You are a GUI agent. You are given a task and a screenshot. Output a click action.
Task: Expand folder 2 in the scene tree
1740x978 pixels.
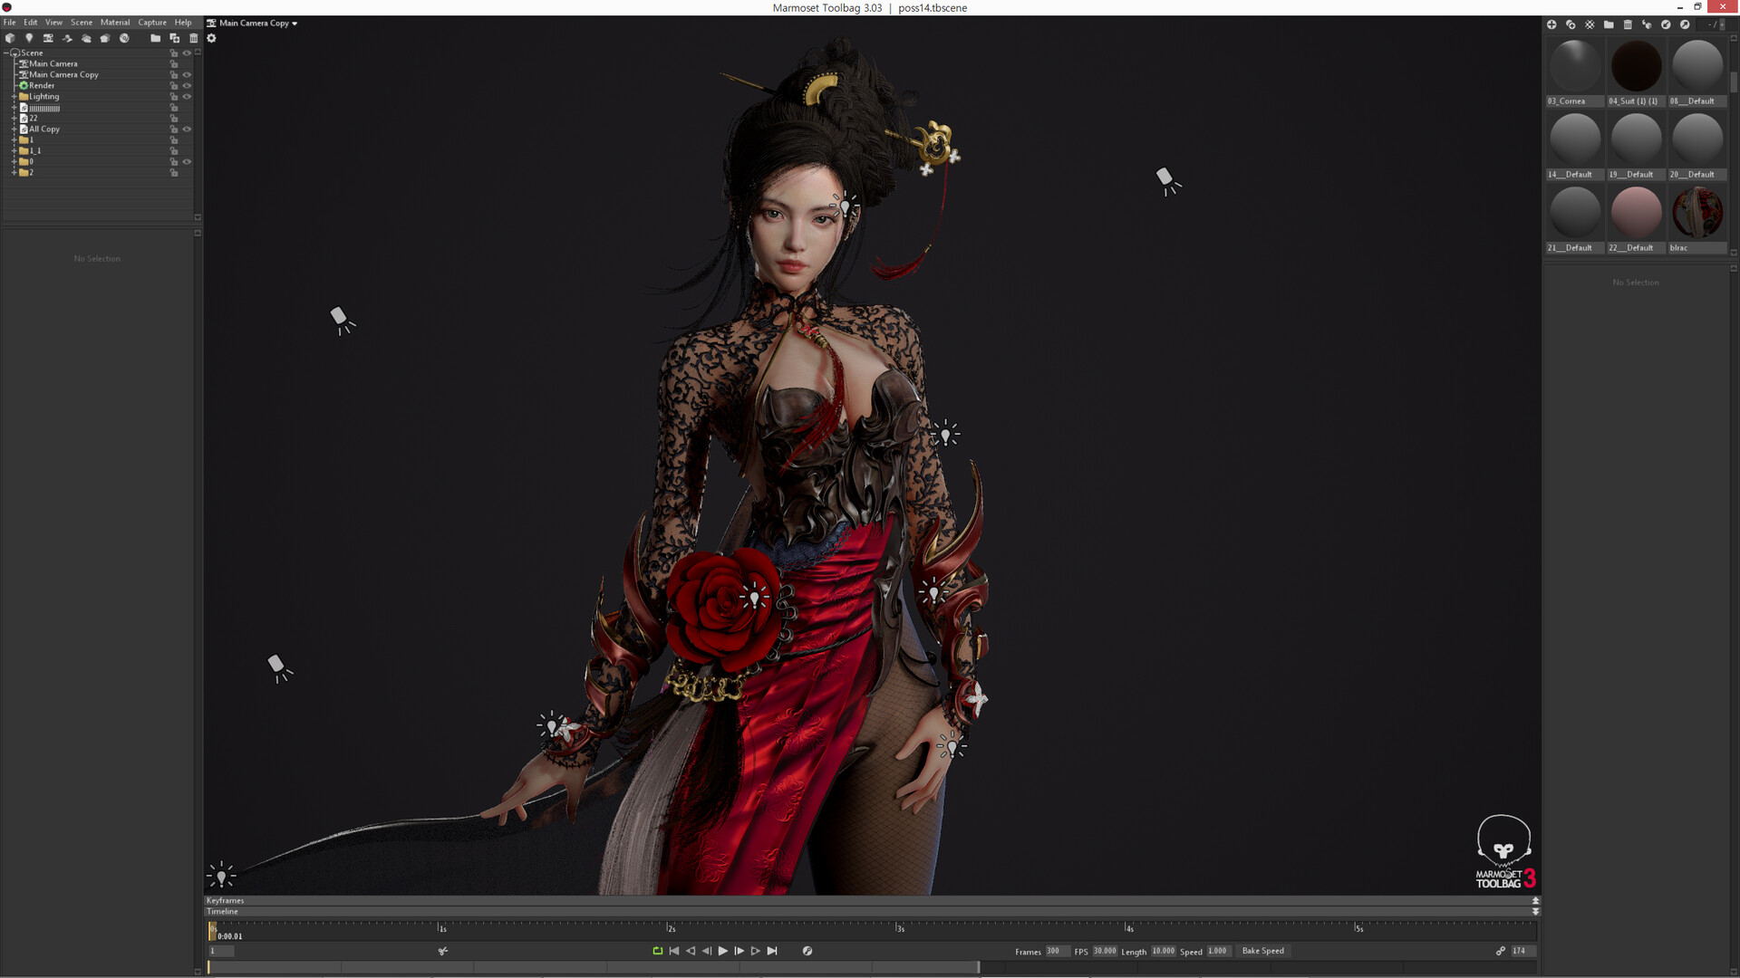click(x=14, y=172)
